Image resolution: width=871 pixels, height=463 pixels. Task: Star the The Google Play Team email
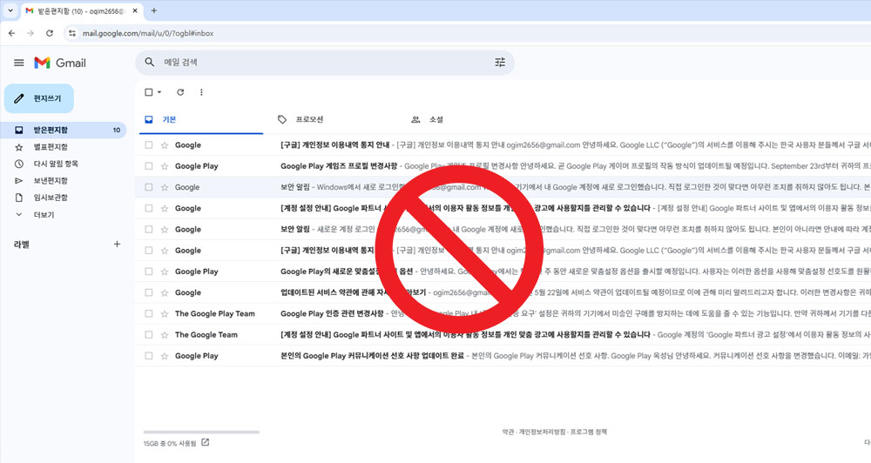point(165,314)
